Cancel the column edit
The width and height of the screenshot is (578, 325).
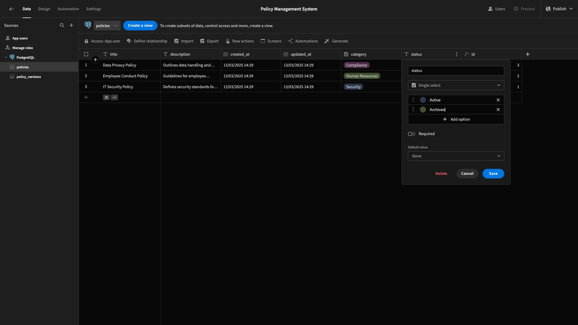tap(467, 174)
